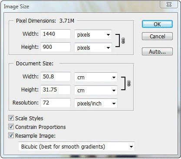Image resolution: width=181 pixels, height=159 pixels.
Task: Disable Constrain Proportions checkbox
Action: pos(11,127)
